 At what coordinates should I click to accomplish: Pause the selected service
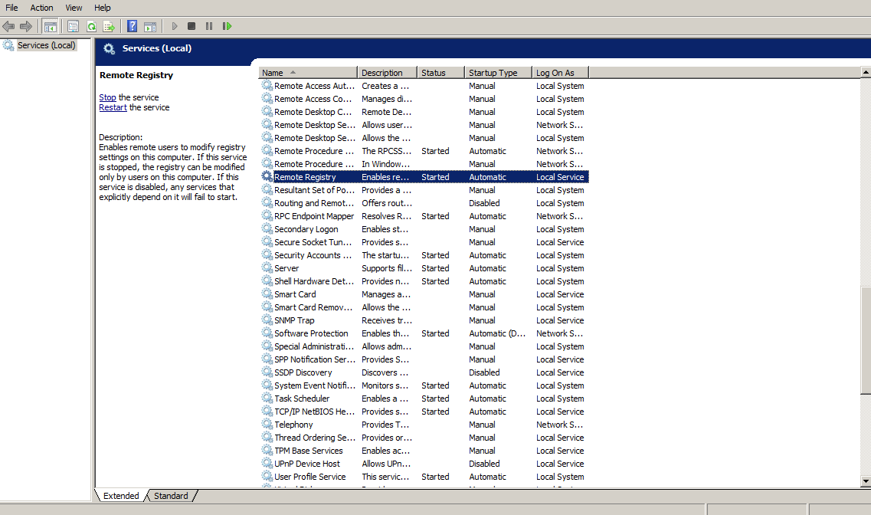coord(209,25)
